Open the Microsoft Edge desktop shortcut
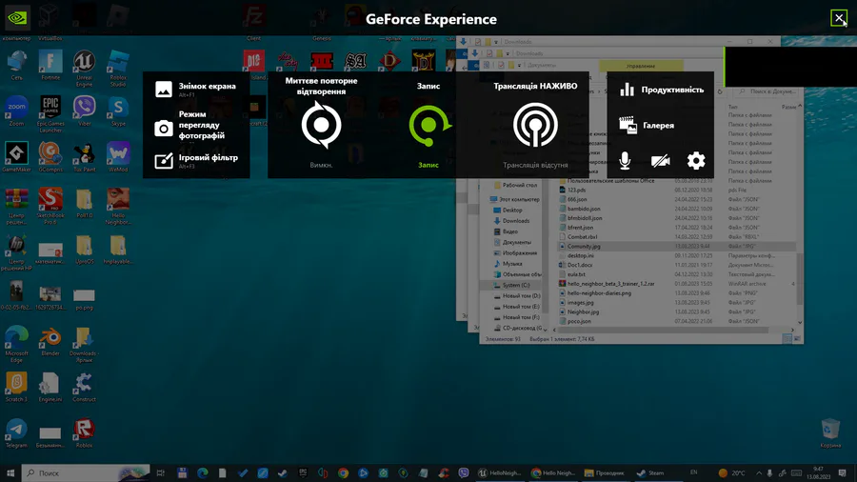Viewport: 857px width, 482px height. (16, 344)
